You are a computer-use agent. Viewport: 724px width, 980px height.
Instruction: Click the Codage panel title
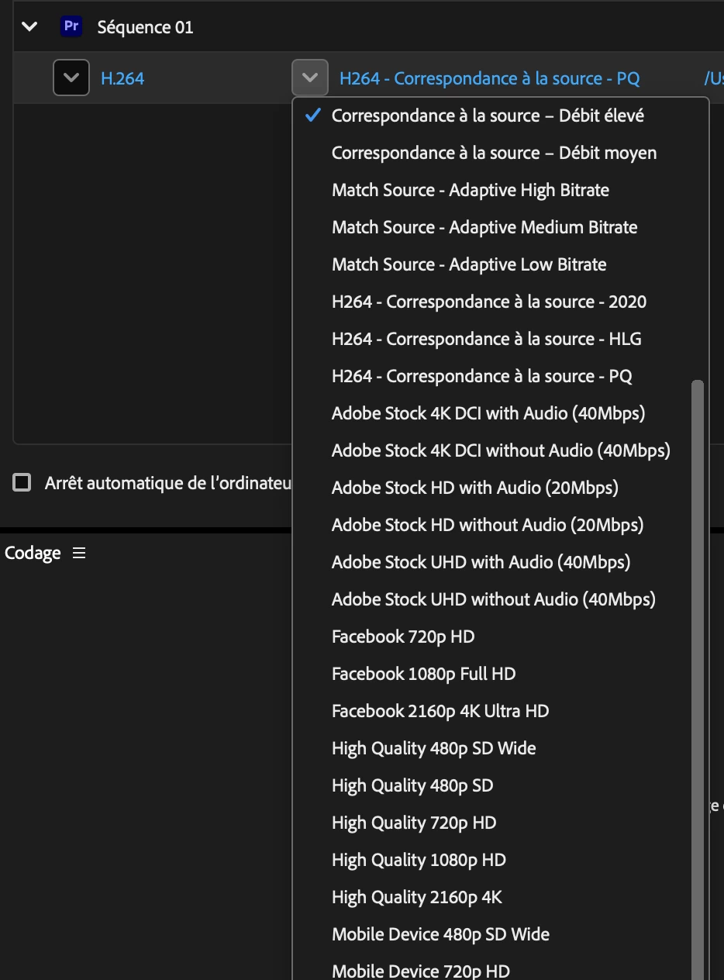(x=33, y=553)
